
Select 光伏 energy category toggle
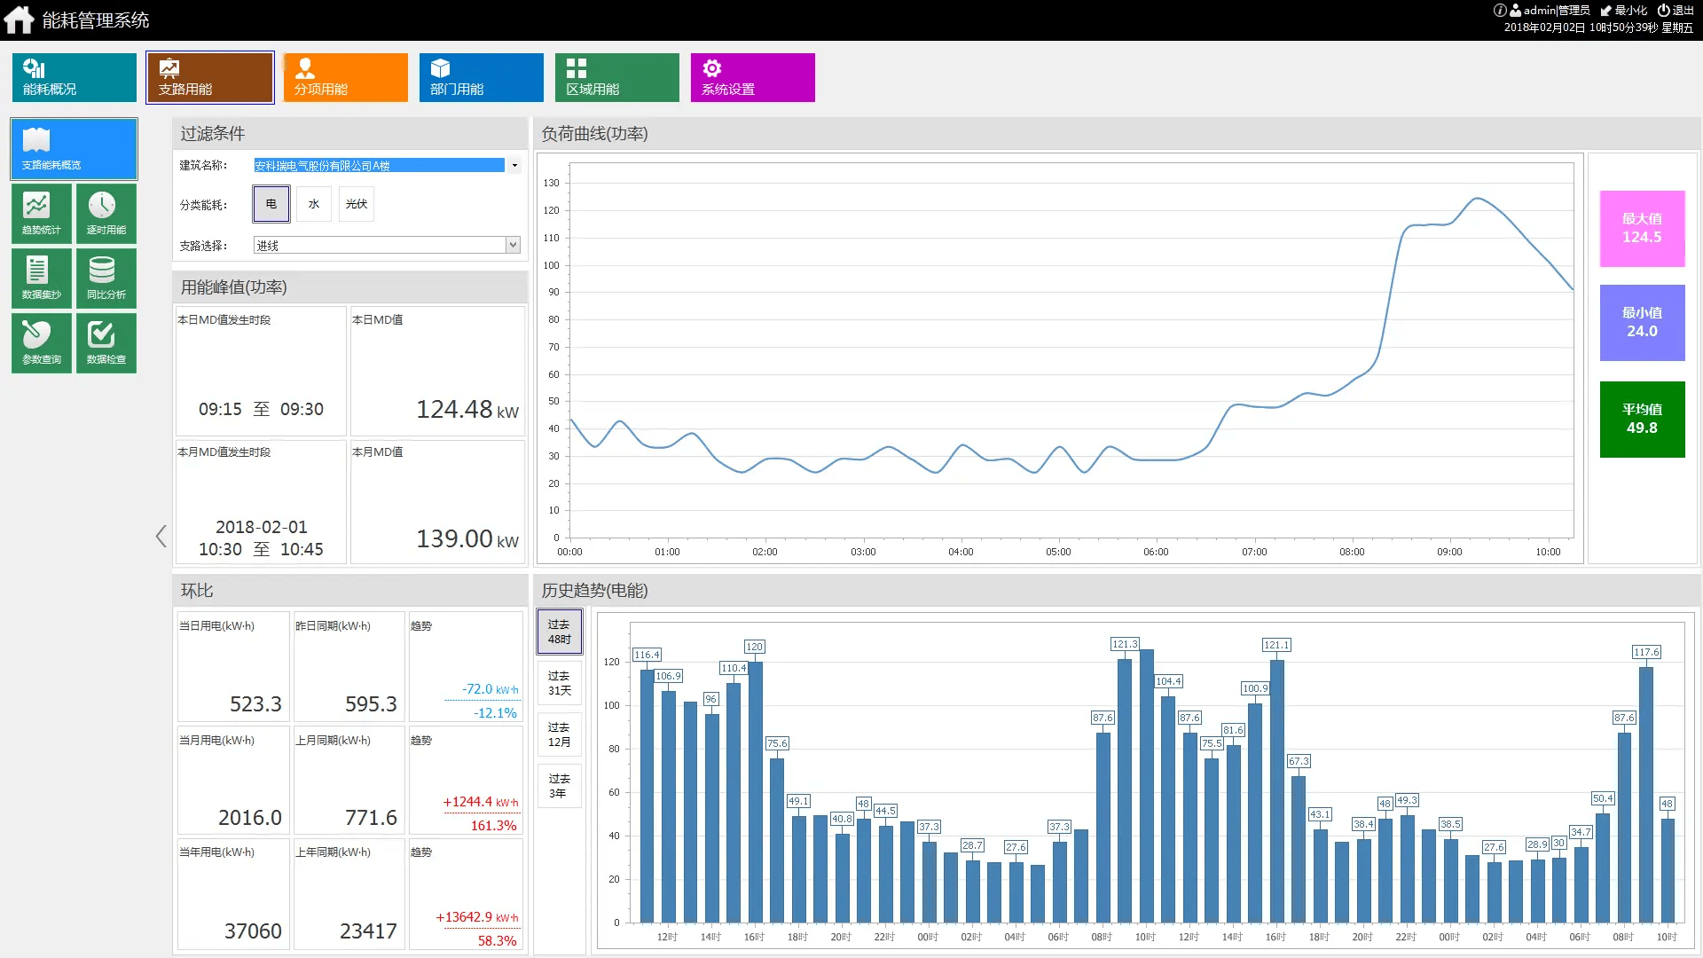point(356,204)
